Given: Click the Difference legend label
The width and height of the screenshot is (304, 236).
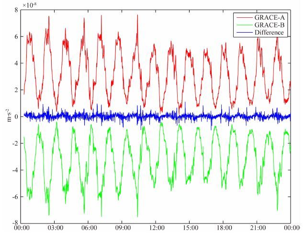Looking at the screenshot, I should point(270,33).
